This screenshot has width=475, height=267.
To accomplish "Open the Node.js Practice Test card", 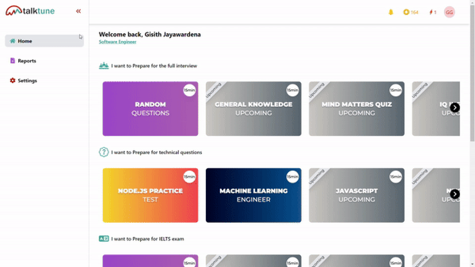I will tap(150, 195).
